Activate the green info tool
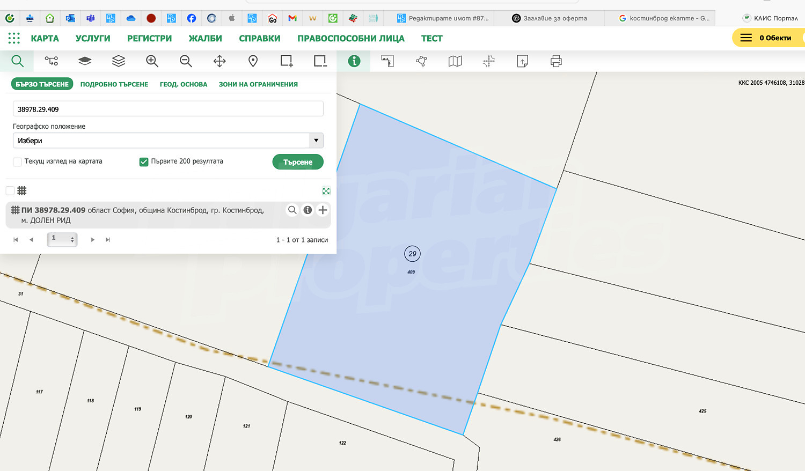 coord(354,61)
